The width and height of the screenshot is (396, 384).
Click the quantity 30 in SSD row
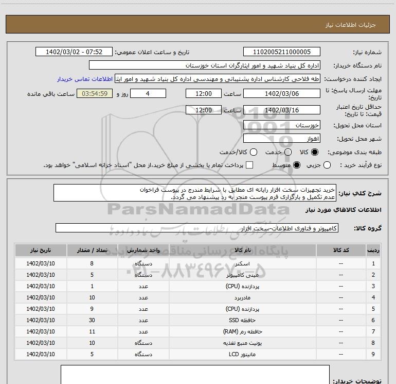pos(92,320)
